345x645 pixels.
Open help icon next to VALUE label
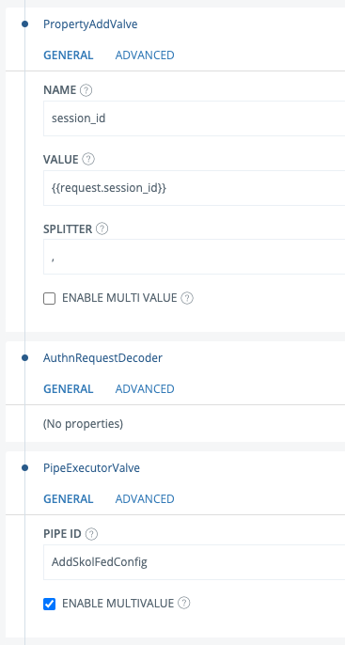88,159
